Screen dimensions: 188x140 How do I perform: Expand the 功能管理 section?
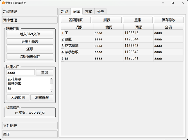(x=30, y=12)
